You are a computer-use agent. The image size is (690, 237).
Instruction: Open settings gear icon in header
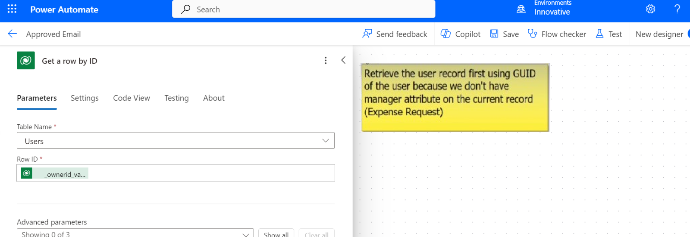tap(650, 9)
